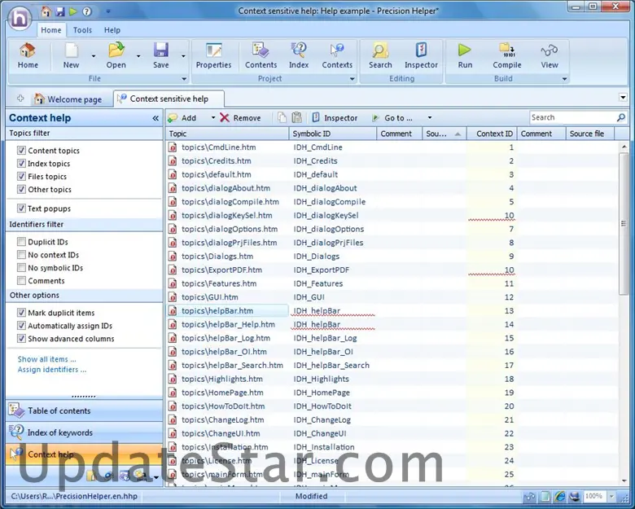Open the Contexts editor in ribbon
Image resolution: width=635 pixels, height=509 pixels.
pyautogui.click(x=337, y=56)
